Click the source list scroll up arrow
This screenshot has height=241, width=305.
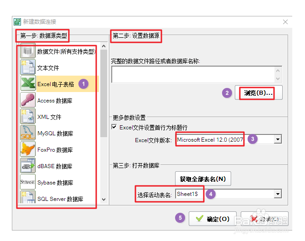coord(103,46)
